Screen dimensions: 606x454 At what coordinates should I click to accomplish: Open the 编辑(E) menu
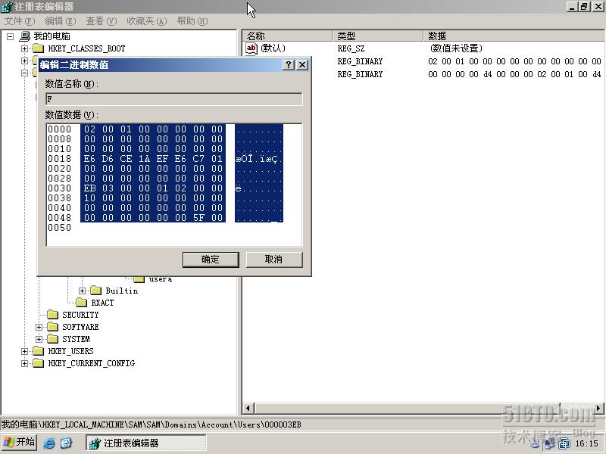point(61,21)
